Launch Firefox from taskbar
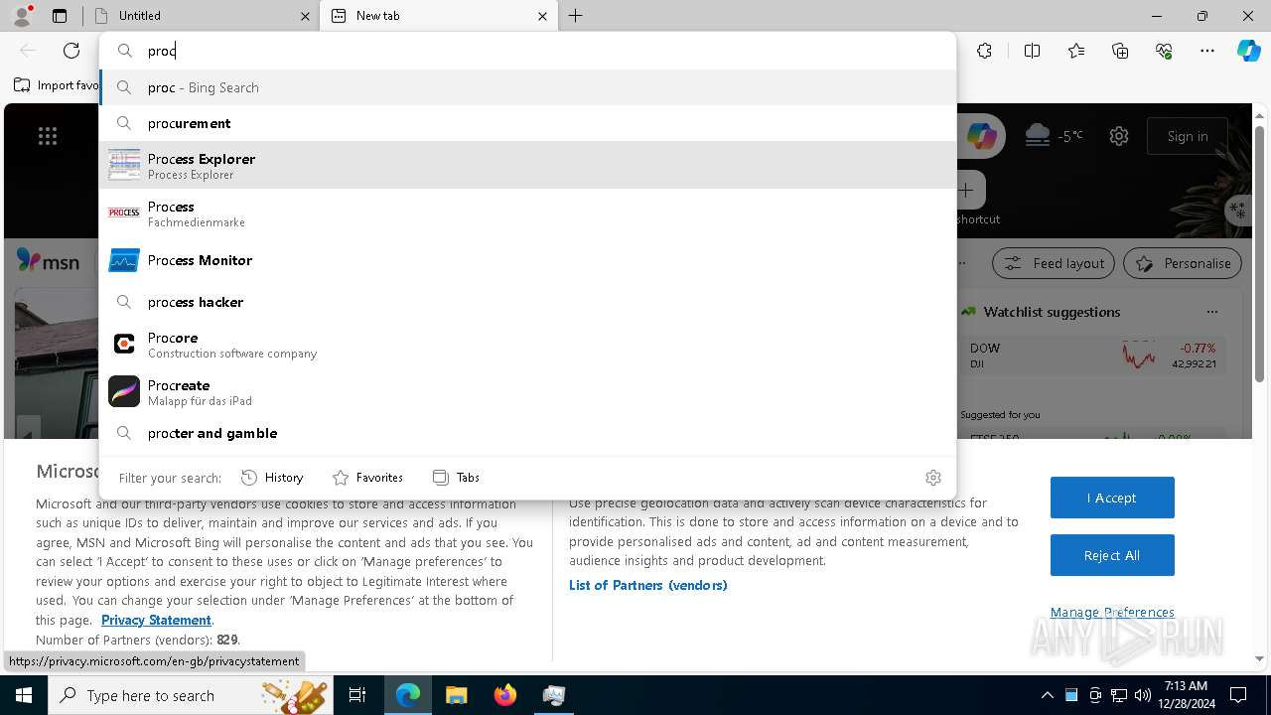 pyautogui.click(x=505, y=695)
